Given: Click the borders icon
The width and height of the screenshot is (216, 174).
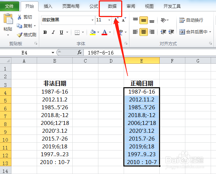Looking at the screenshot, I should [77, 32].
